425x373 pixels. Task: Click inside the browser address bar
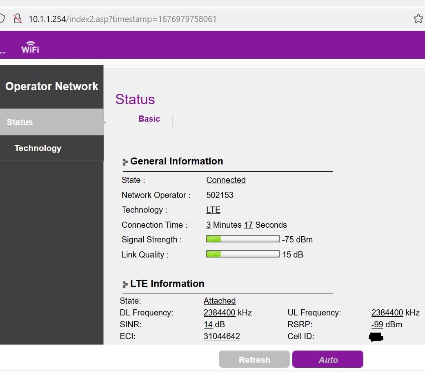(122, 18)
